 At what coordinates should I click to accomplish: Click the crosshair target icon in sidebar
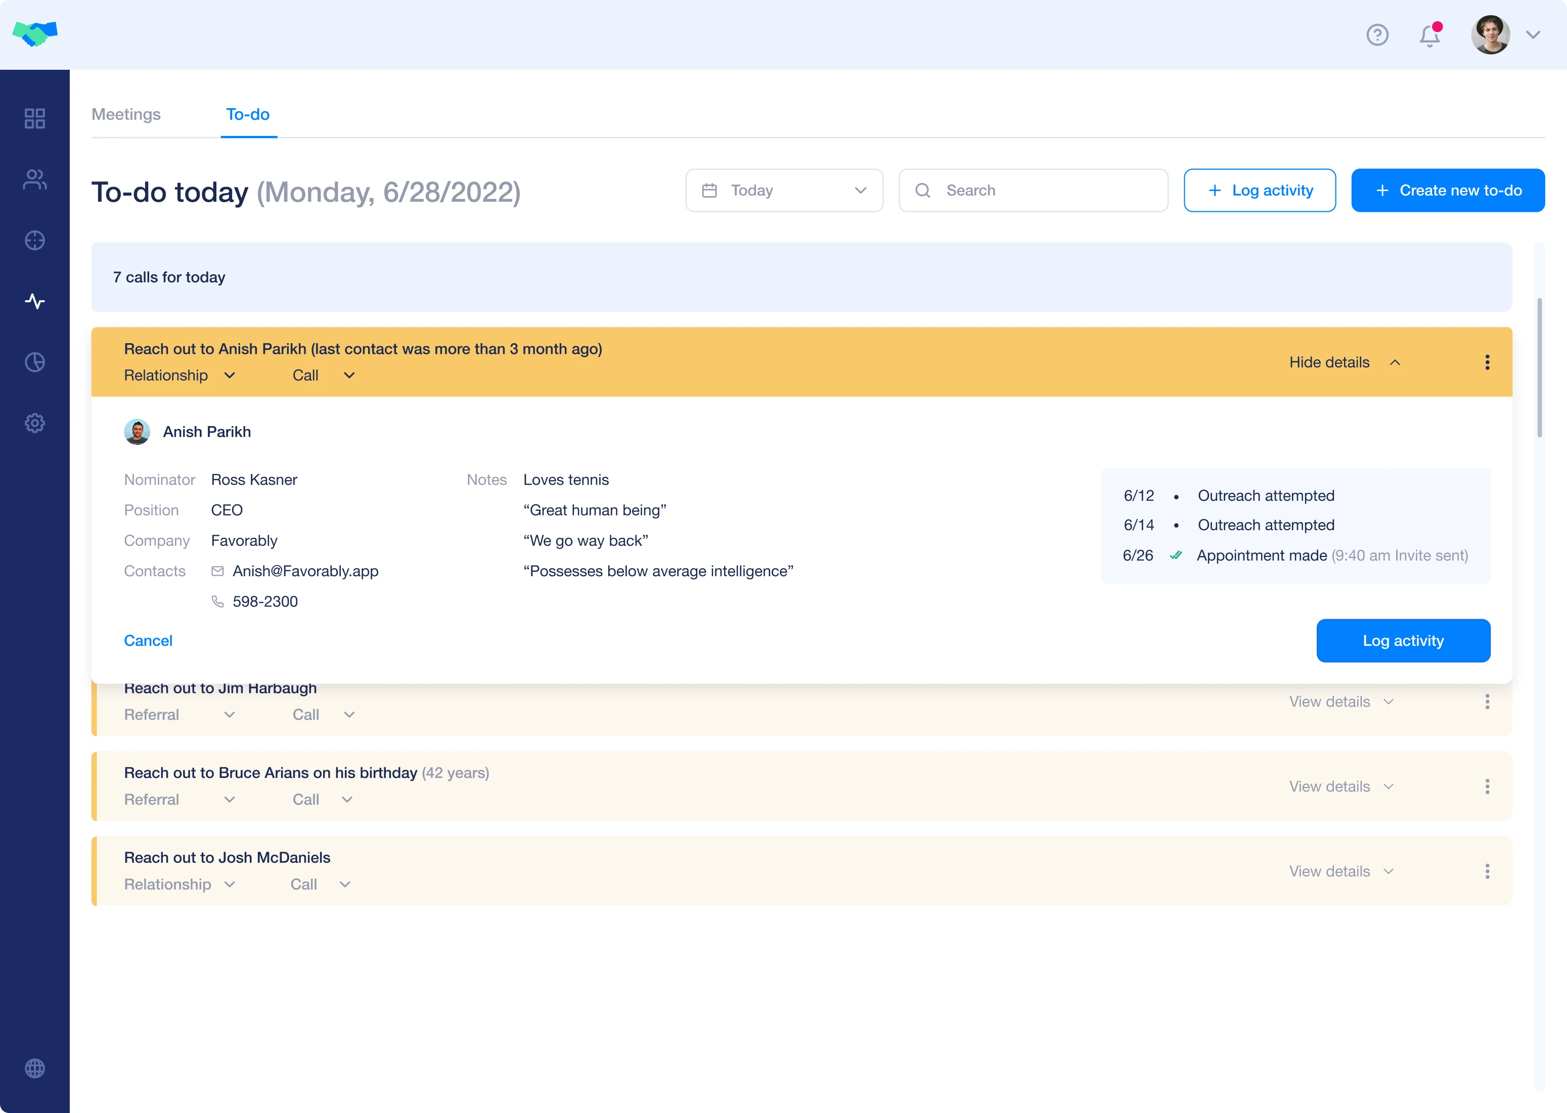coord(35,241)
